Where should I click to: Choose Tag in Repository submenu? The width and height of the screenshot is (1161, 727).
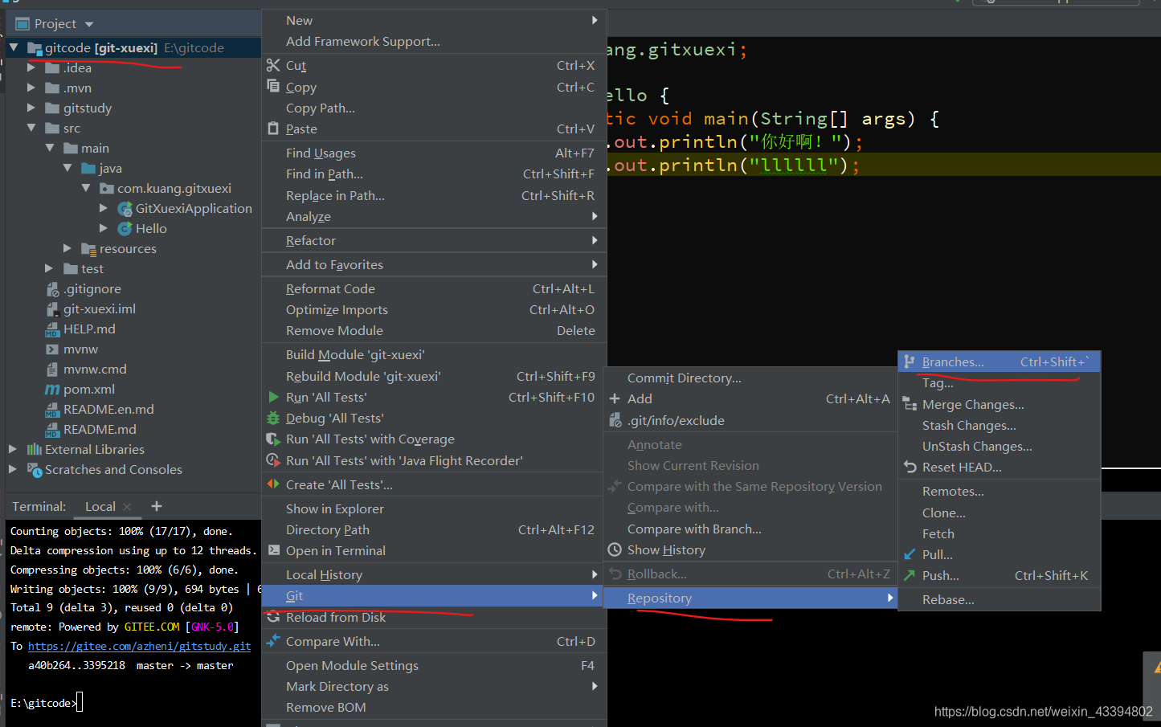pos(999,383)
